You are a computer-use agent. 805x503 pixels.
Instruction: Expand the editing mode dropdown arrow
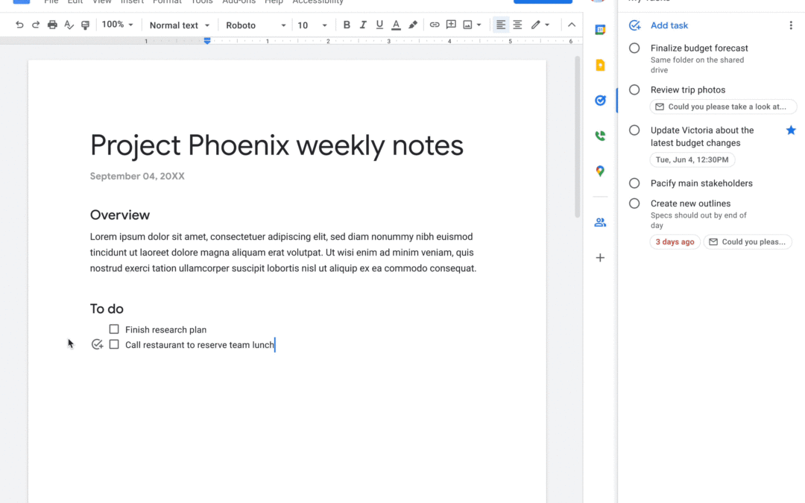(x=547, y=25)
